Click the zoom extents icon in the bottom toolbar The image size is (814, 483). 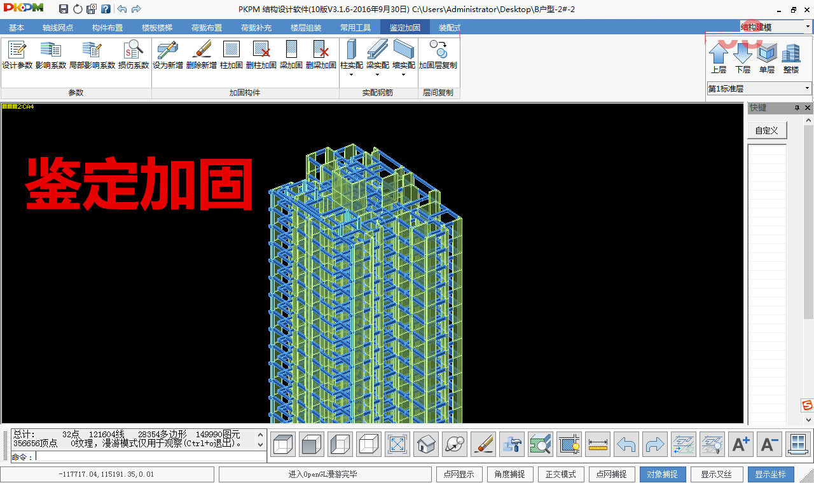397,444
